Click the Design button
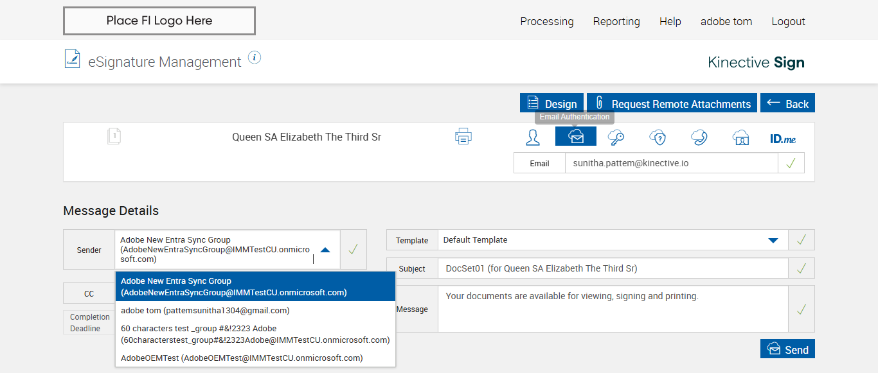Viewport: 878px width, 373px height. pos(551,103)
